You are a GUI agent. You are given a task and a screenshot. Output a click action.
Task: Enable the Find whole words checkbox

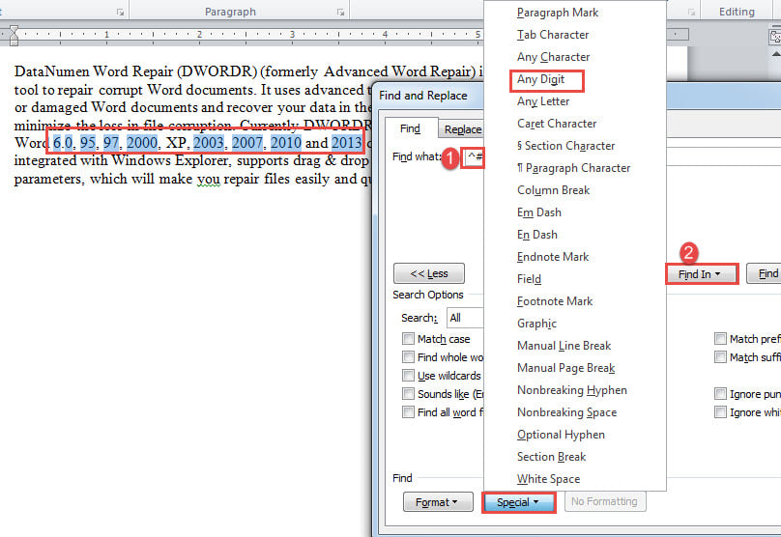[408, 357]
